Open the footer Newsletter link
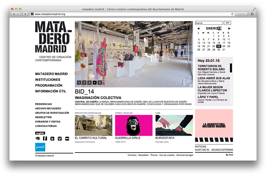The image size is (267, 174). coord(143,155)
